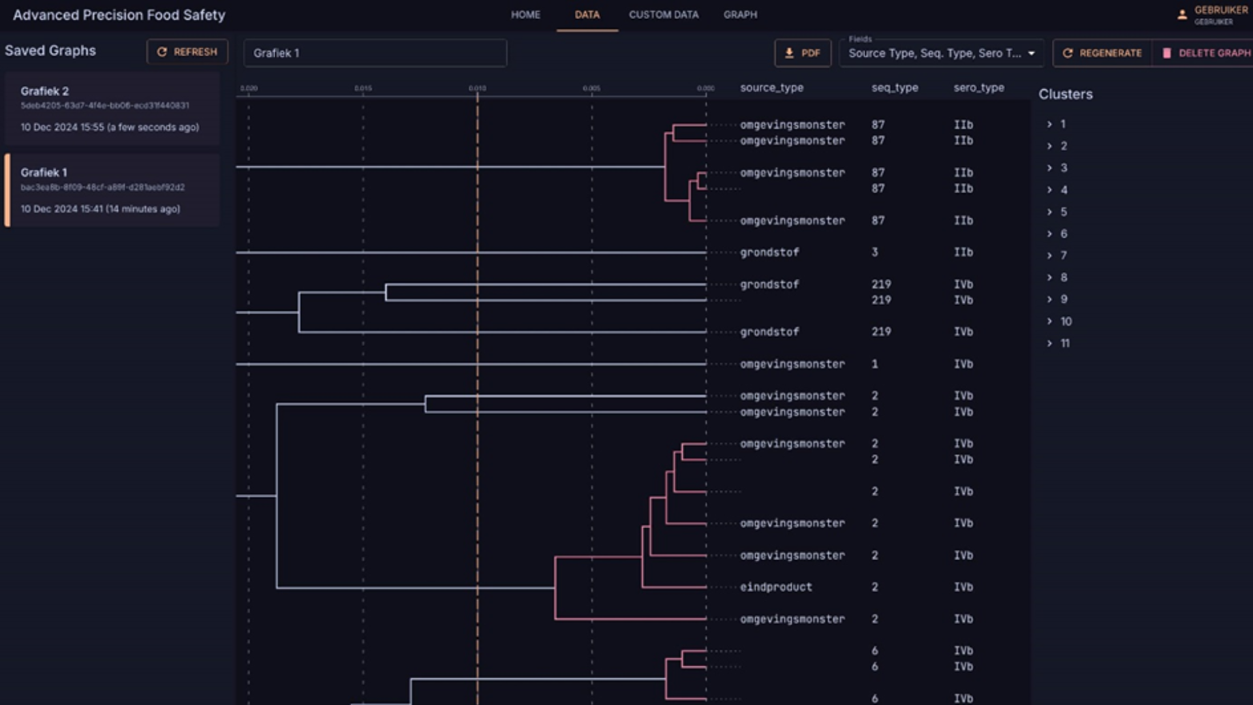Click the Regenerate circular arrow icon
Viewport: 1253px width, 705px height.
tap(1068, 53)
